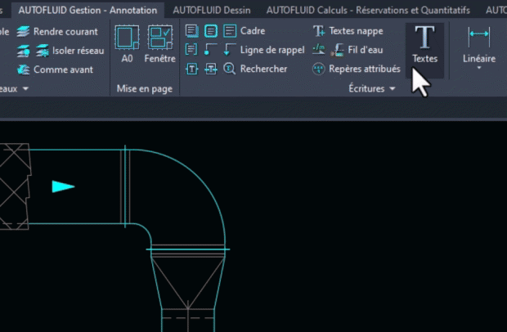Image resolution: width=507 pixels, height=332 pixels.
Task: Open the AUTOFLUID Gestion - Annotation tab
Action: 87,11
